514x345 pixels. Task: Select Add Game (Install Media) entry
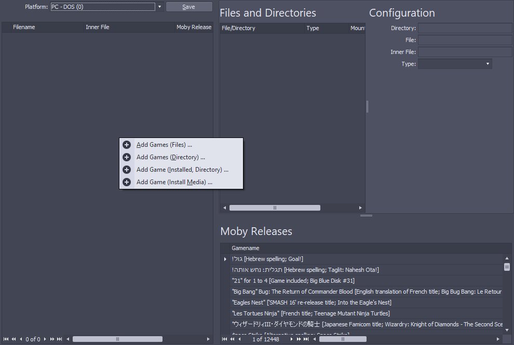point(181,182)
